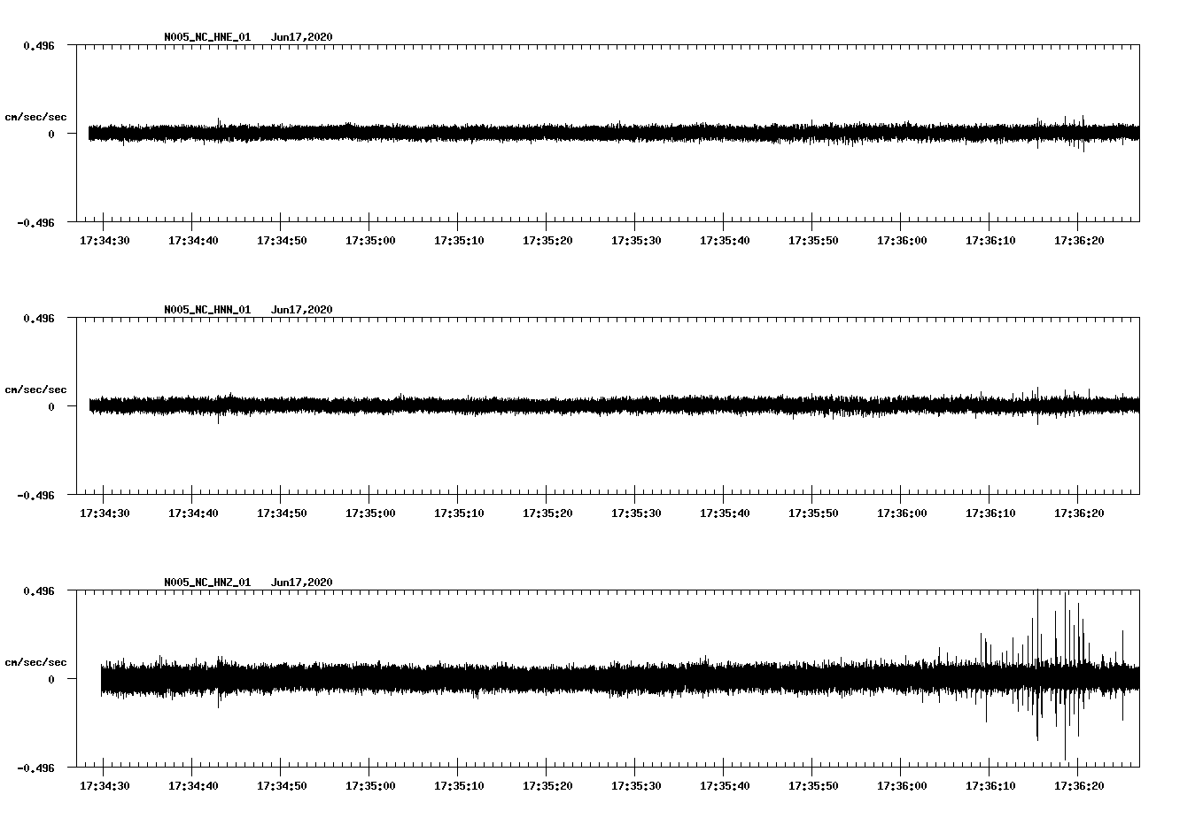Select the 17:35:20 time label under the HNN plot
The image size is (1203, 818).
coord(547,513)
